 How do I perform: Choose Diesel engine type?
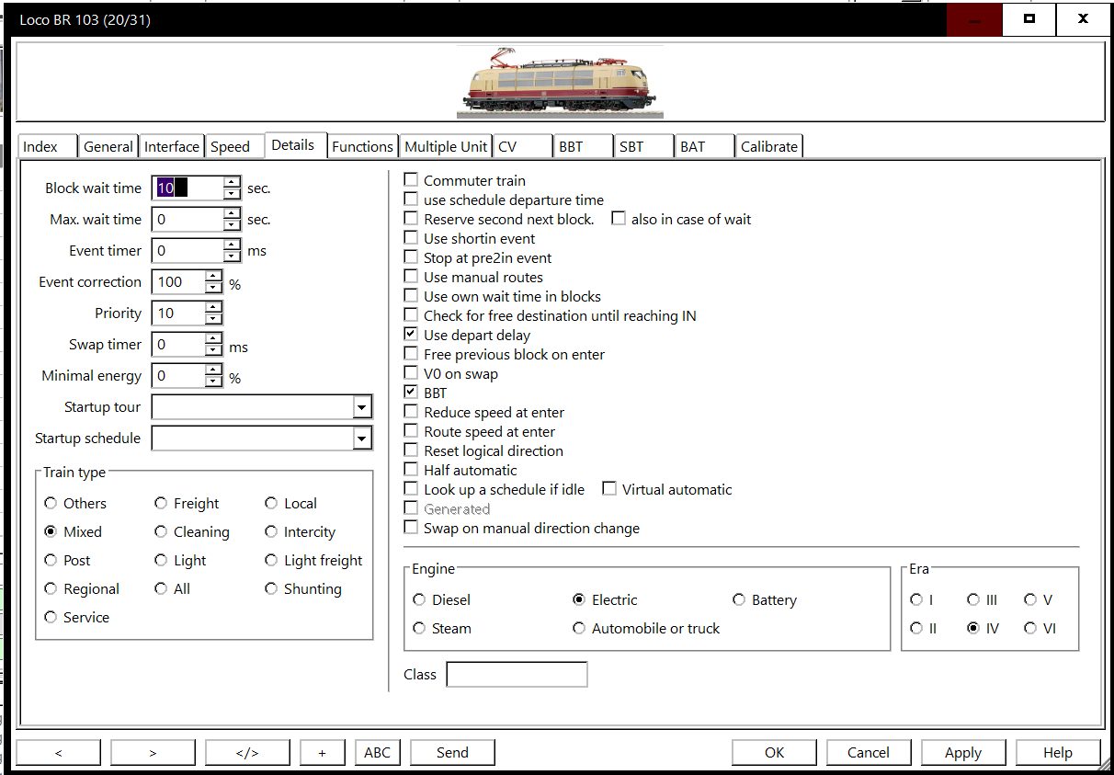[420, 599]
